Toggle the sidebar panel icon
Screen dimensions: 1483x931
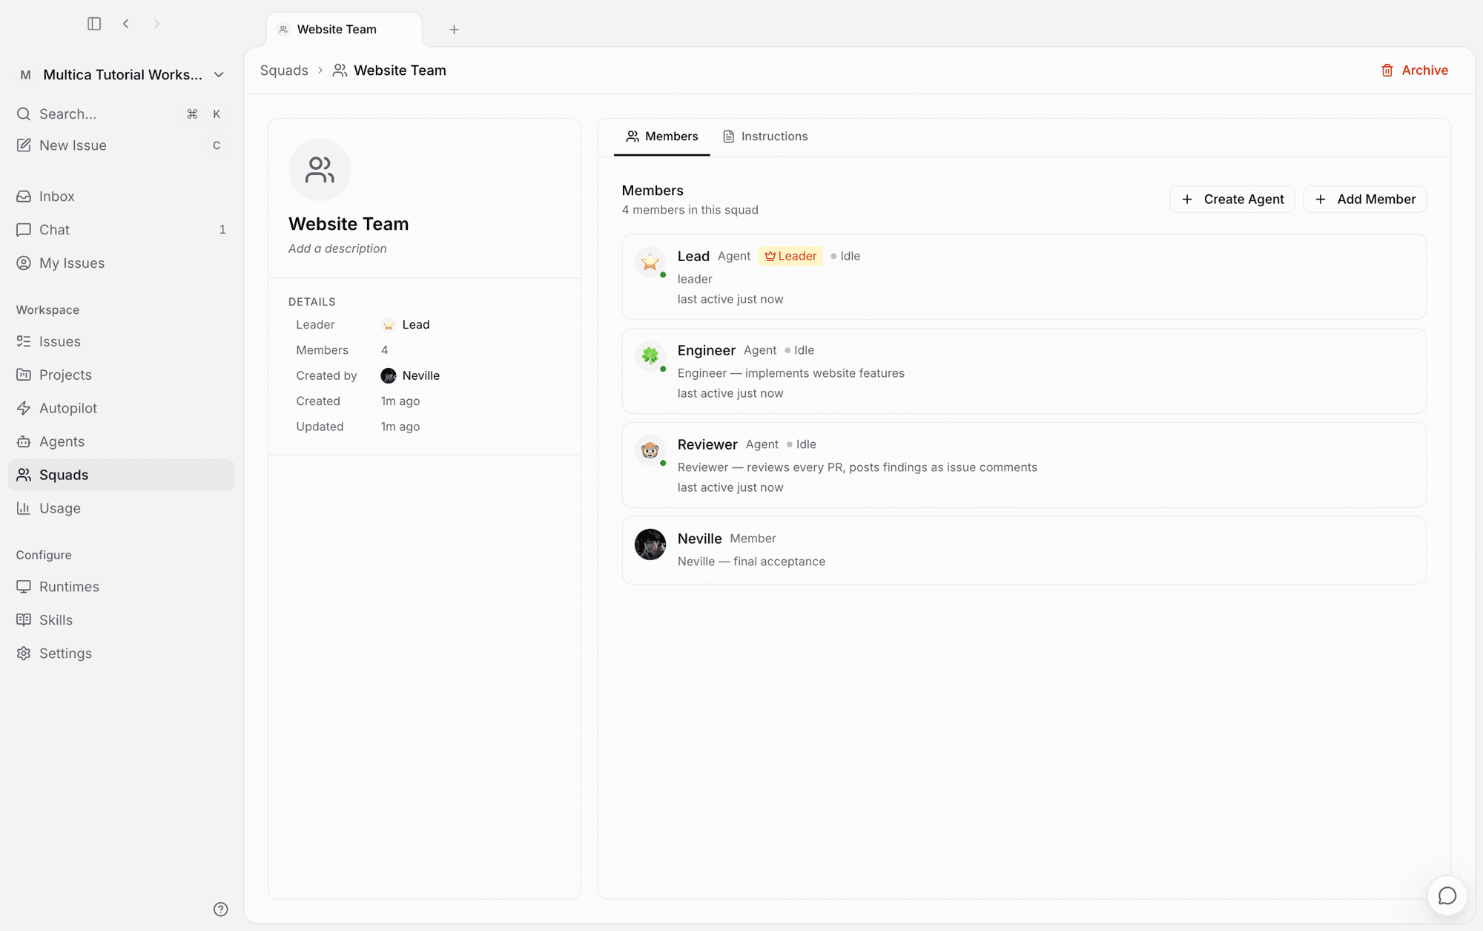click(94, 24)
